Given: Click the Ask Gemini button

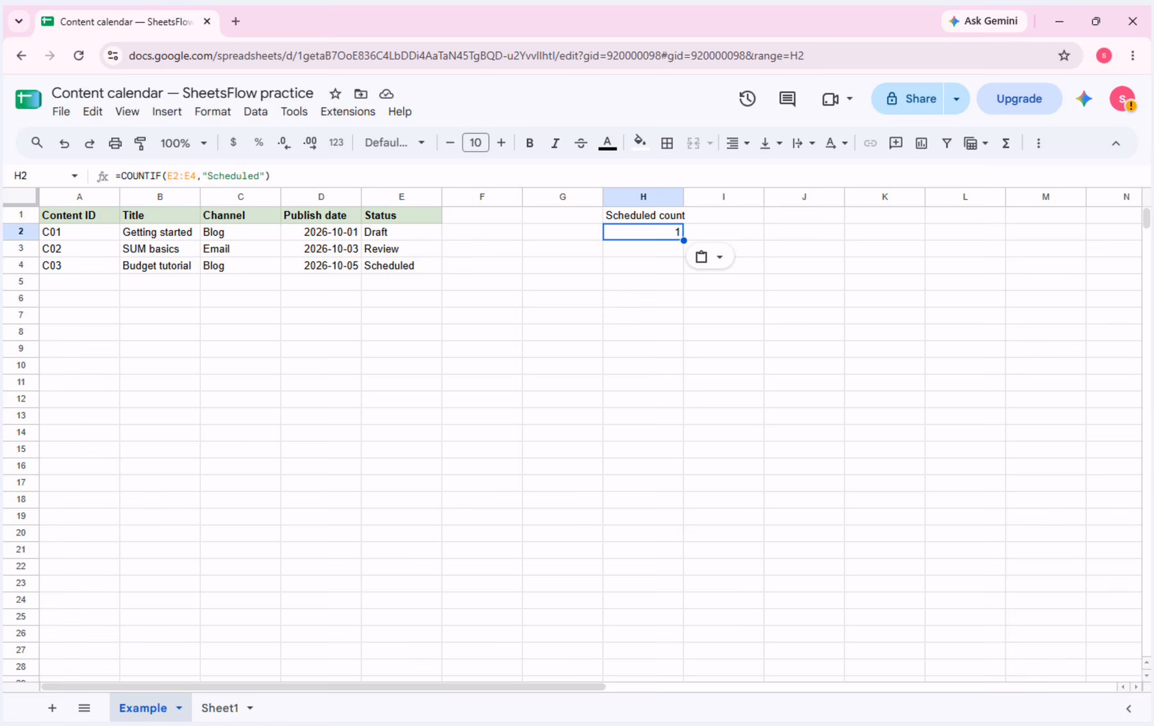Looking at the screenshot, I should [983, 21].
